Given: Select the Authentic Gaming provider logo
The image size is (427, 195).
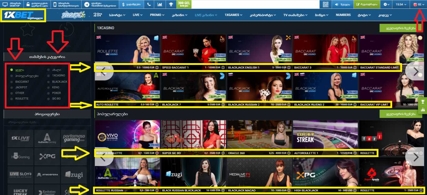Looking at the screenshot, I should point(47,138).
